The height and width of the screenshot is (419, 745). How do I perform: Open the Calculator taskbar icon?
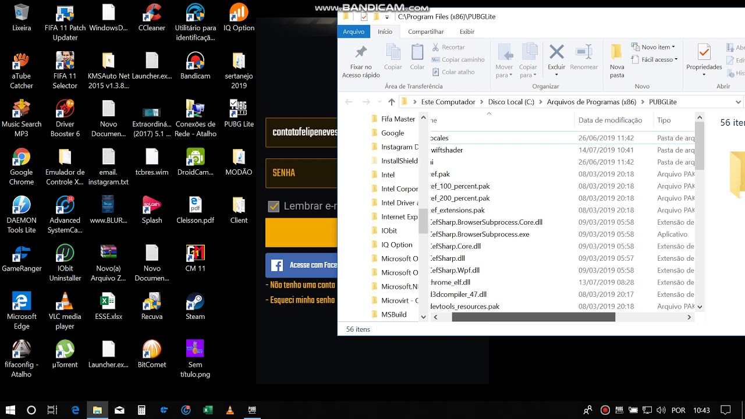[141, 410]
